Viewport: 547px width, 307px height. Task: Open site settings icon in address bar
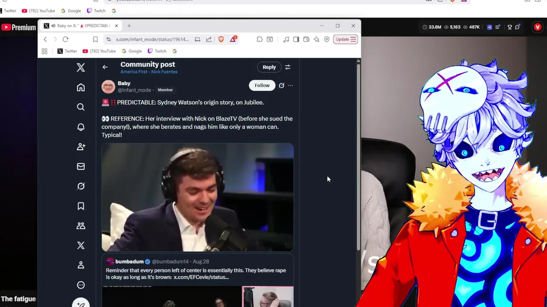[109, 39]
